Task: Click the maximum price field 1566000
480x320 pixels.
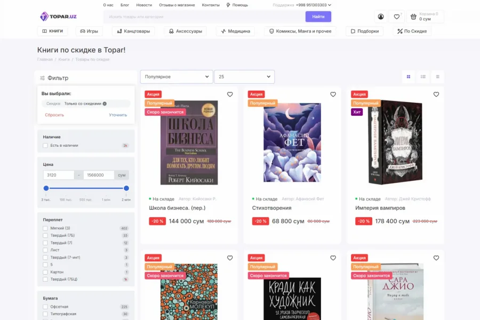Action: pos(99,175)
